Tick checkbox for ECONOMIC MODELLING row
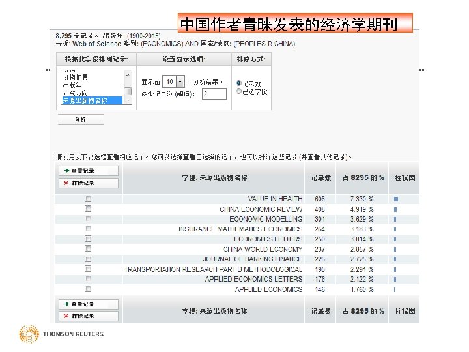The image size is (469, 352). [88, 218]
